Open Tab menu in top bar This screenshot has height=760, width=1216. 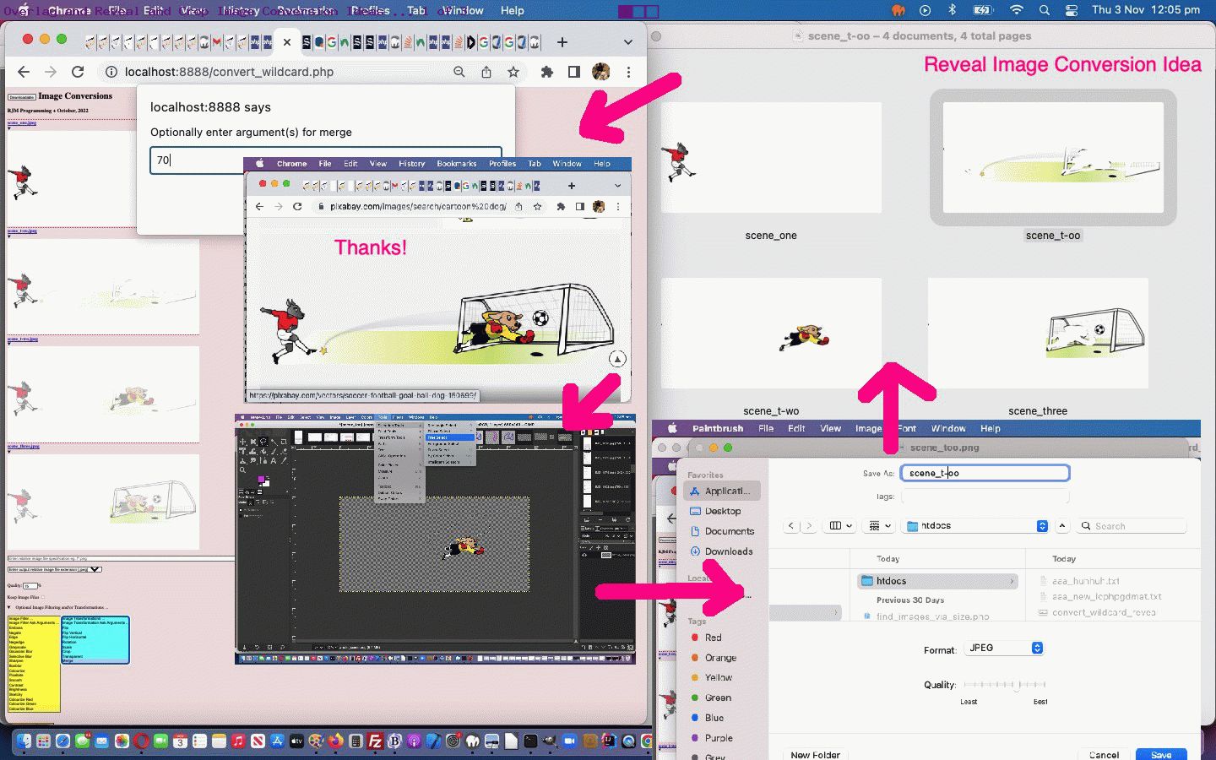[x=416, y=10]
